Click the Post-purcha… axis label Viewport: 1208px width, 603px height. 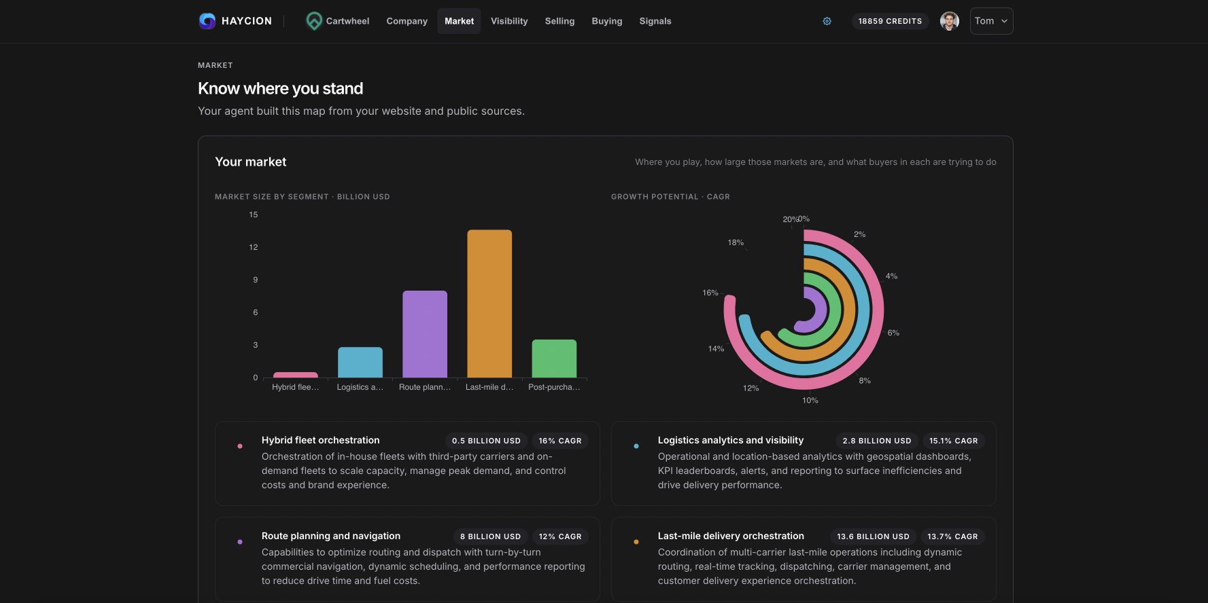point(554,387)
